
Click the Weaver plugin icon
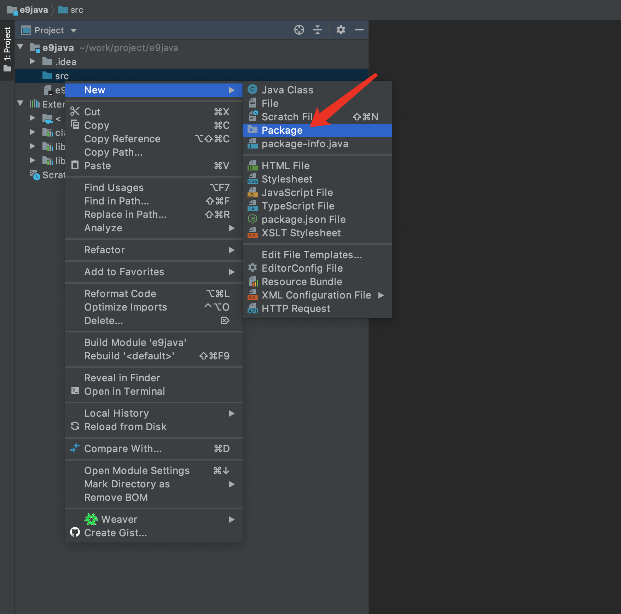pyautogui.click(x=91, y=519)
